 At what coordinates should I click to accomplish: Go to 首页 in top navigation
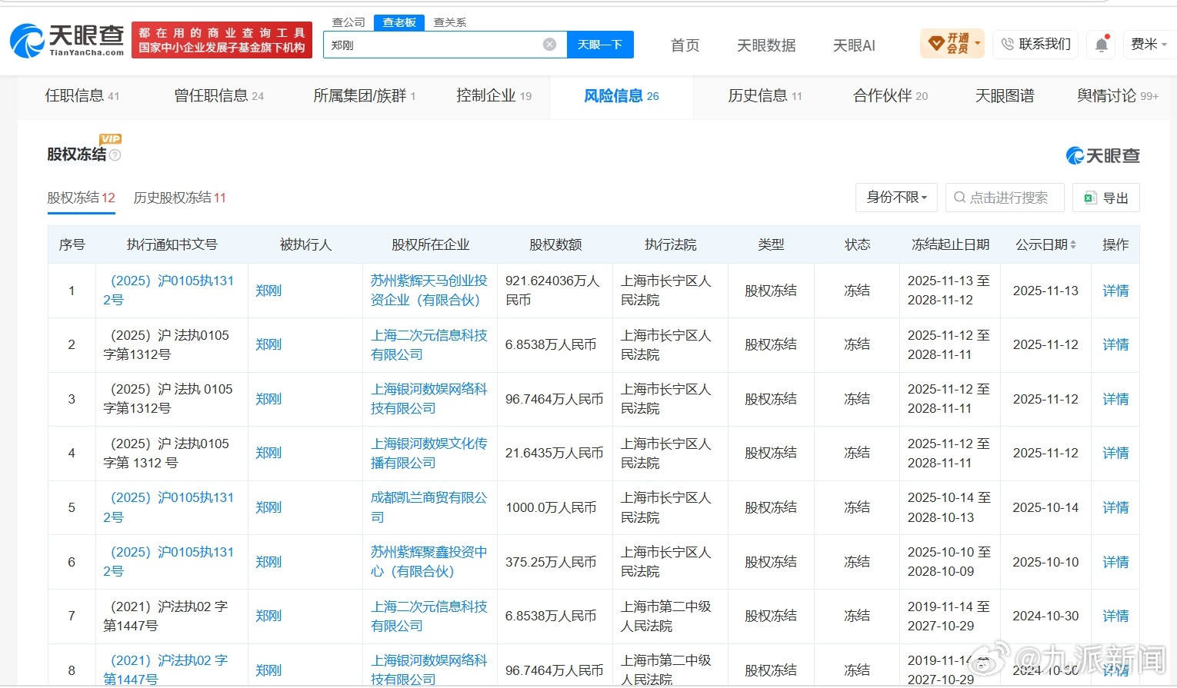685,45
